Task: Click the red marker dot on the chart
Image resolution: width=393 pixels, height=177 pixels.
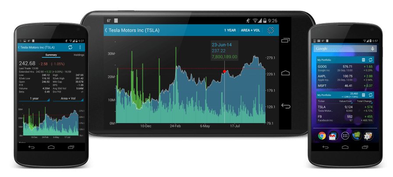Action: tap(224, 71)
